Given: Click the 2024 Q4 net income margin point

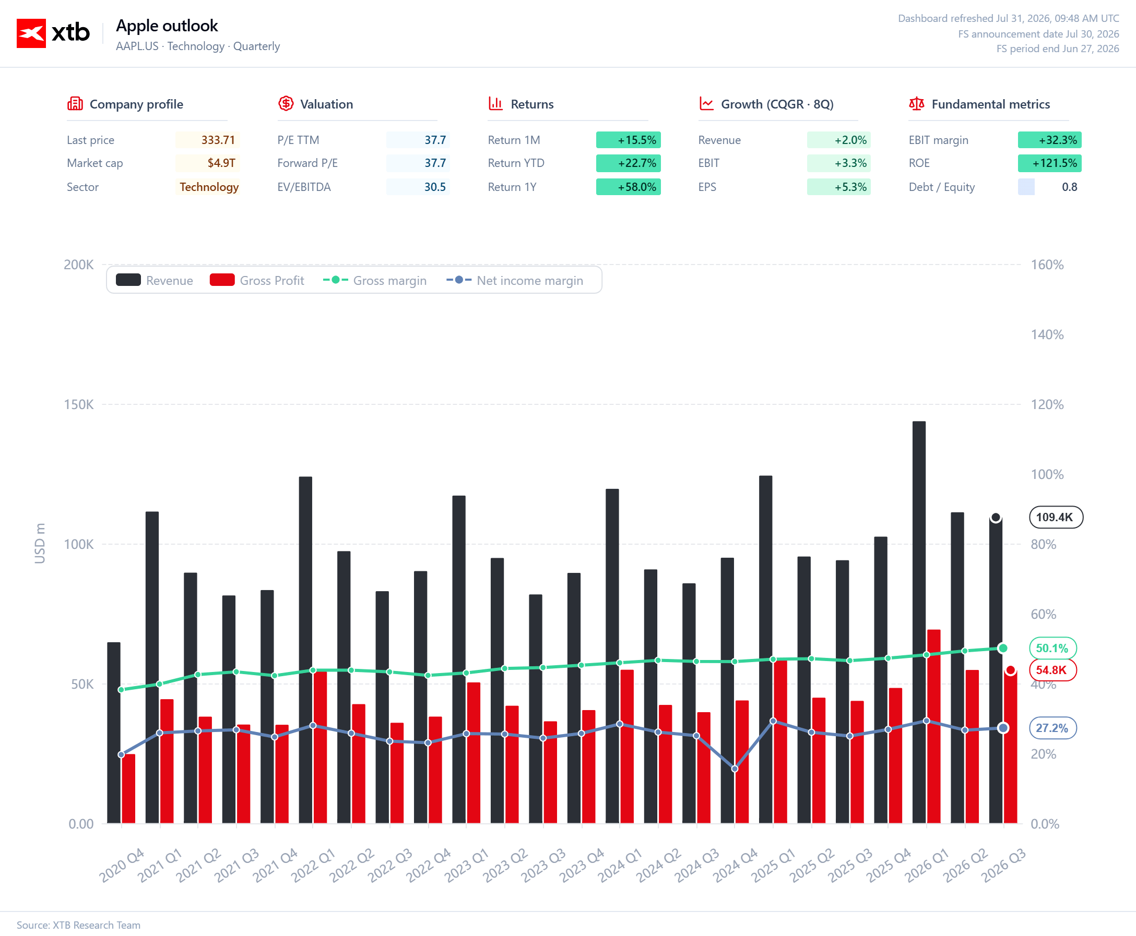Looking at the screenshot, I should coord(735,769).
